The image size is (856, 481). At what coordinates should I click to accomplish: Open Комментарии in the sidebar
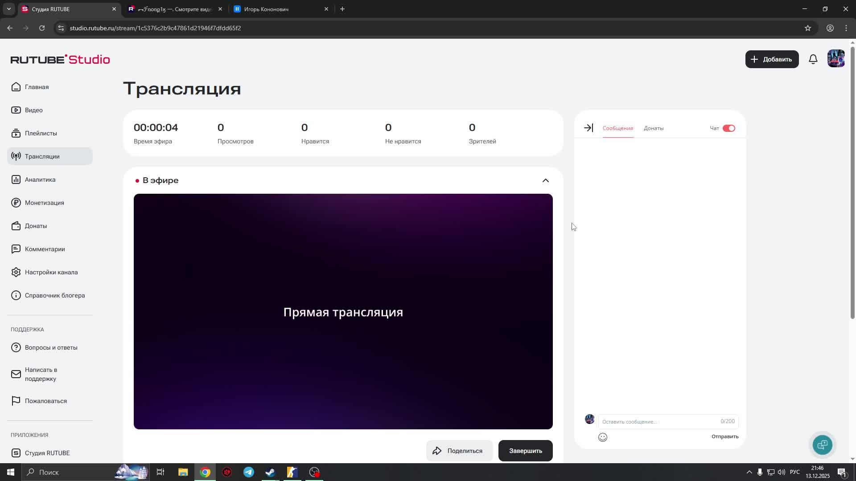click(x=45, y=249)
